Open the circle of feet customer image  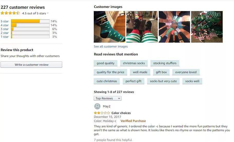point(174,27)
